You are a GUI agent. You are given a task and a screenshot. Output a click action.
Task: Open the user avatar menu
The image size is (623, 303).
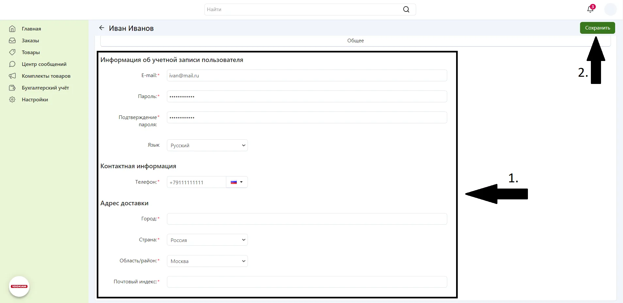tap(610, 9)
